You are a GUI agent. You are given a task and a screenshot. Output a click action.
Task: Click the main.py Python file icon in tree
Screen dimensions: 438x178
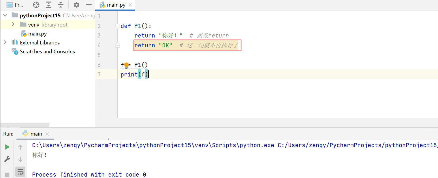[x=23, y=34]
